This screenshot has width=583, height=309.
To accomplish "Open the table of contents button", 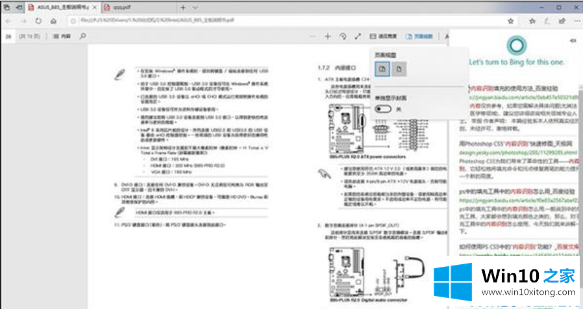I will (x=62, y=36).
